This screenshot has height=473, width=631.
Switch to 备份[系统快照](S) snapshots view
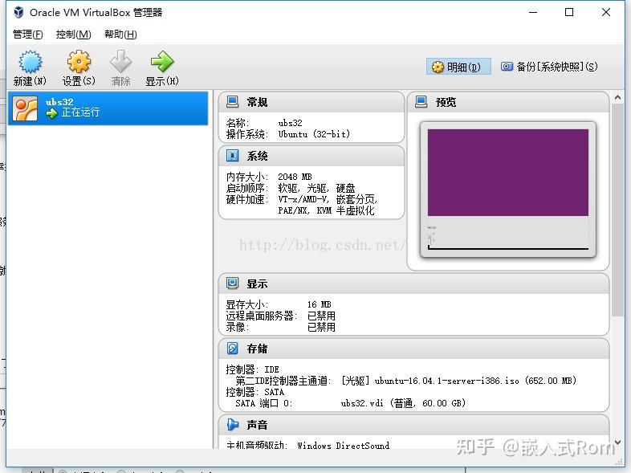pos(549,67)
